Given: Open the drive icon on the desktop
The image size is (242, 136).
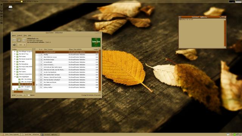Looking at the screenshot, I should [10, 7].
